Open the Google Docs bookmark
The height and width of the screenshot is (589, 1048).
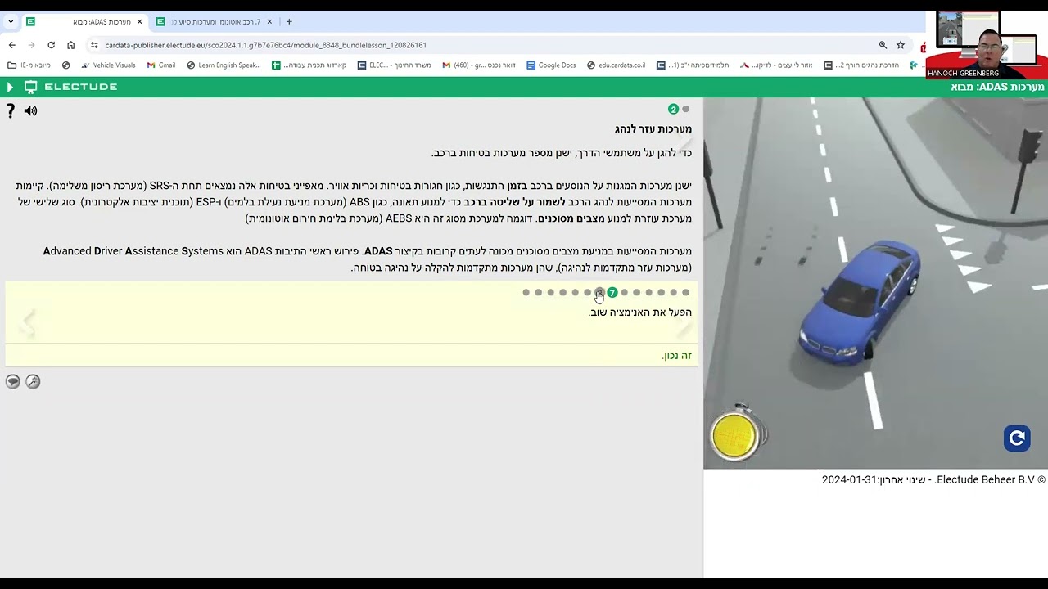point(551,65)
